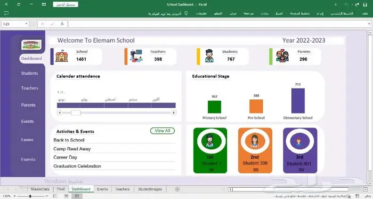Open the Ribbon Display Options icon

click(x=44, y=4)
